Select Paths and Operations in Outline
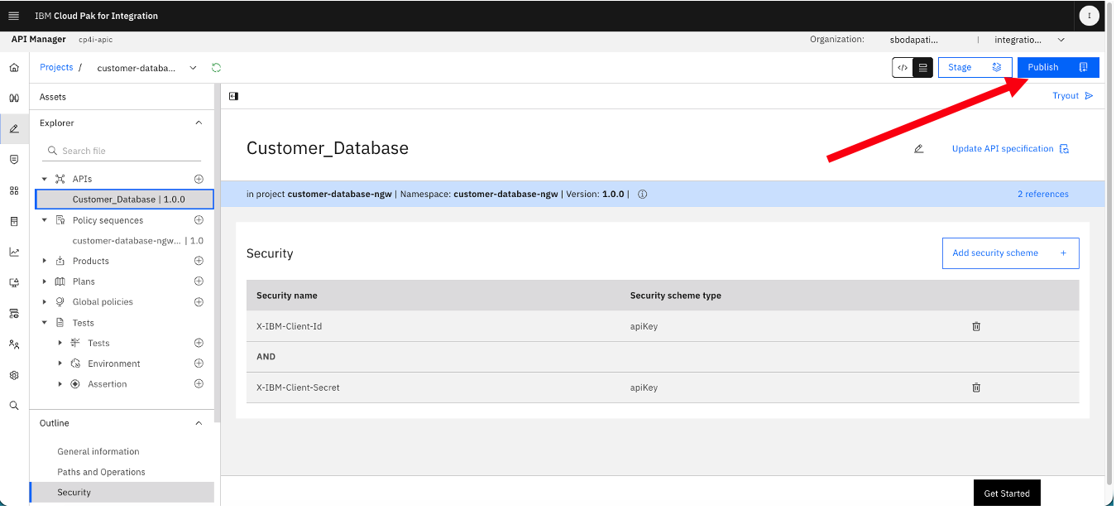Image resolution: width=1116 pixels, height=510 pixels. pyautogui.click(x=101, y=472)
